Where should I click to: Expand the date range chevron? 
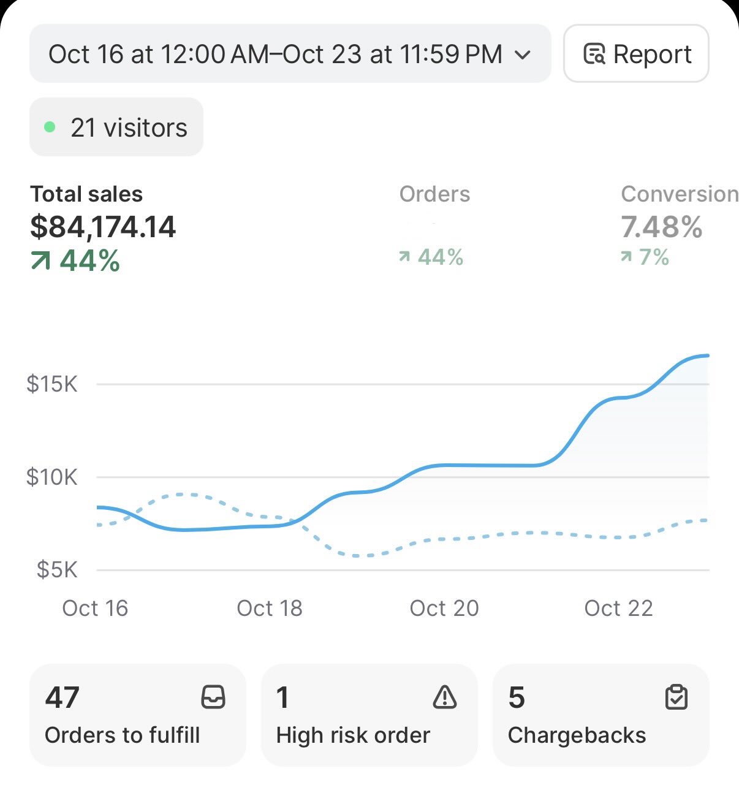click(523, 55)
